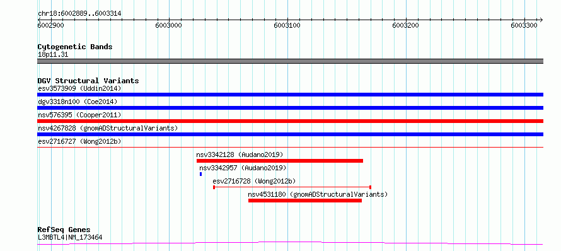Click the Cytogenetic Bands track title
Viewport: 561px width, 251px height.
75,47
